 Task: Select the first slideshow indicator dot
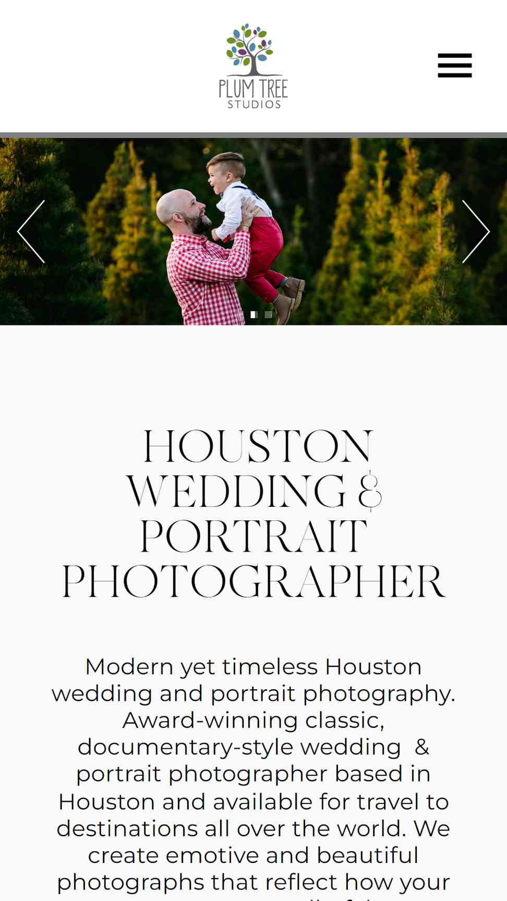click(254, 314)
